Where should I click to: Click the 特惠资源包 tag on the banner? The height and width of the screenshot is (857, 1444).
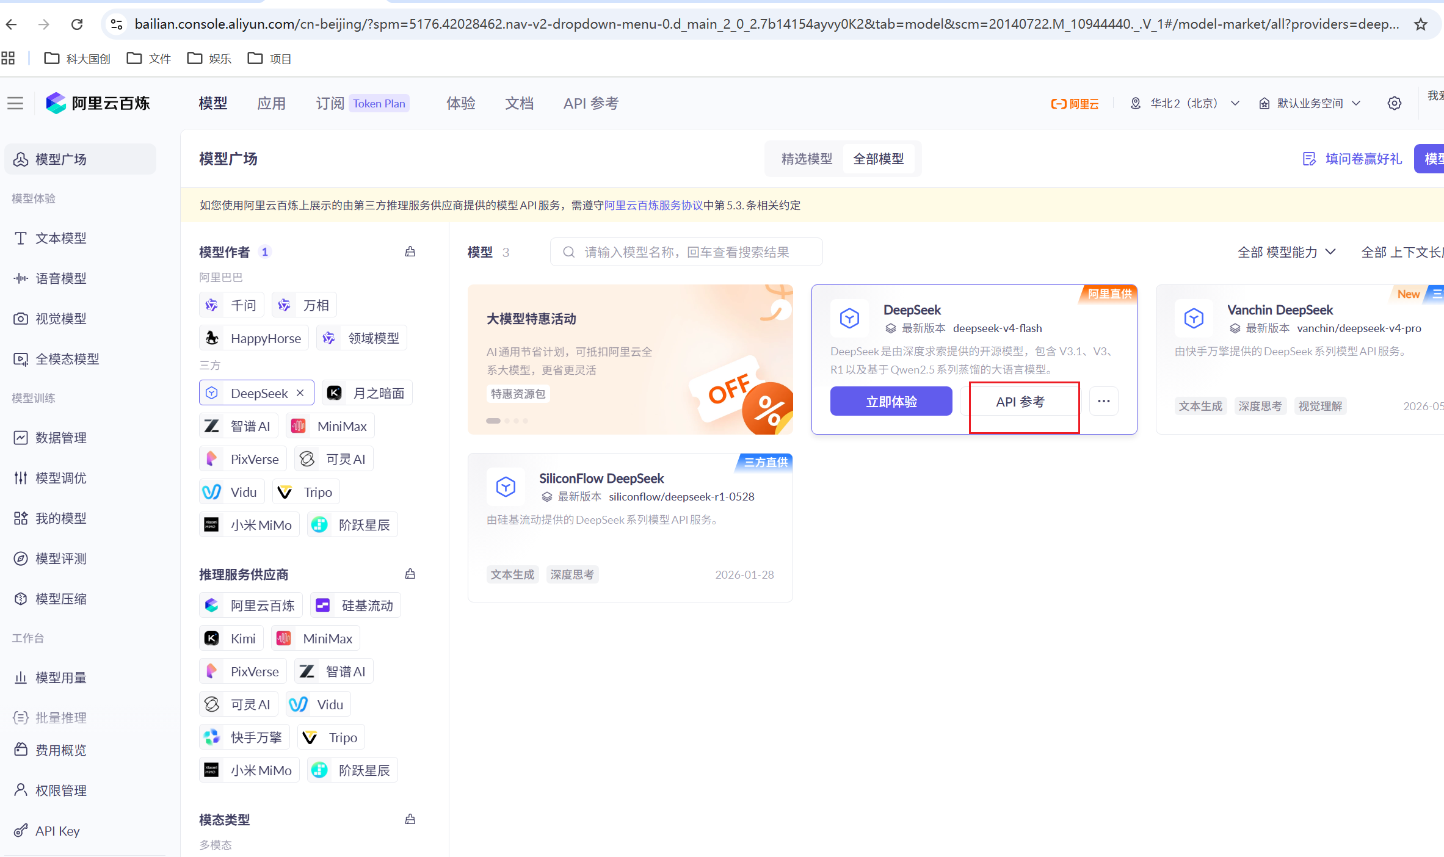518,394
